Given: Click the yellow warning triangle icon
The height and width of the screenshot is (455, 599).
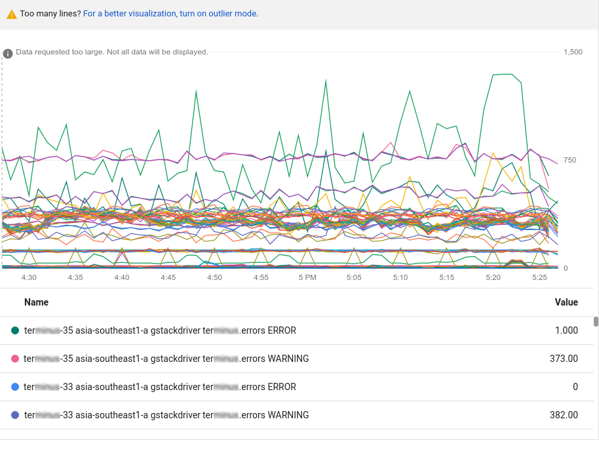Looking at the screenshot, I should pyautogui.click(x=12, y=13).
